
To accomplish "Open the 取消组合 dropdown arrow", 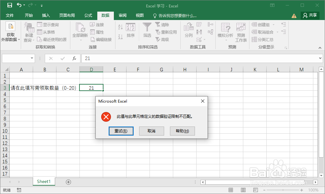I will [x=277, y=32].
